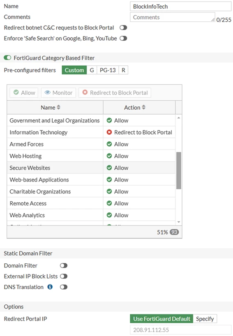This screenshot has height=336, width=233.
Task: Click green check icon for Charitable Organizations
Action: (109, 191)
